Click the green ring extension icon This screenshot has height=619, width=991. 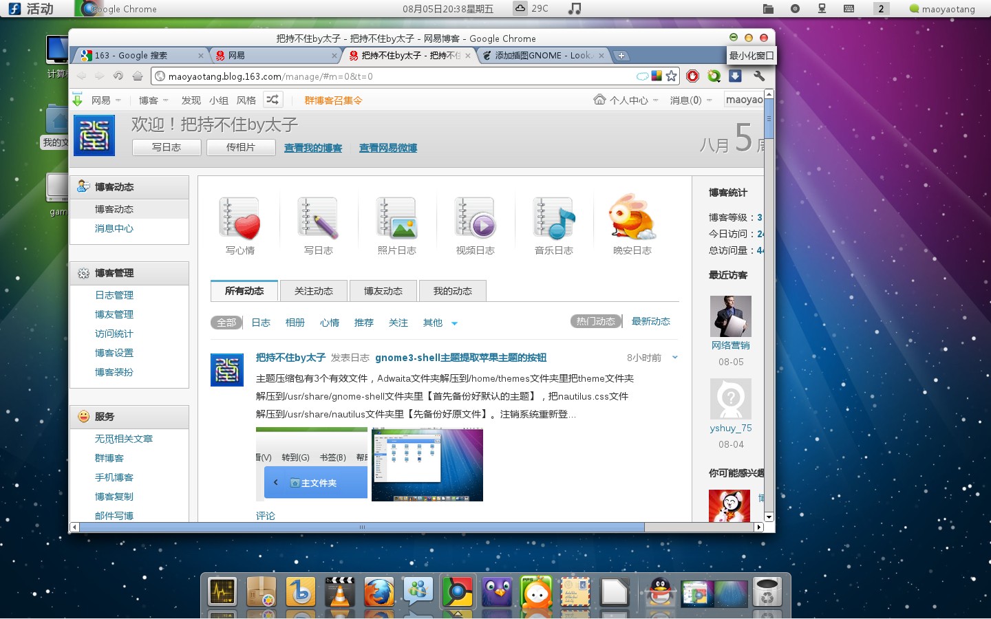coord(714,76)
